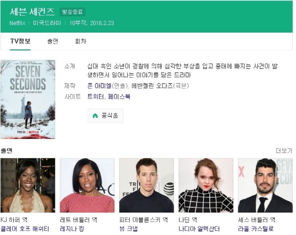Click the 존 아미엘 director link
Screen dimensions: 296x235
[99, 86]
